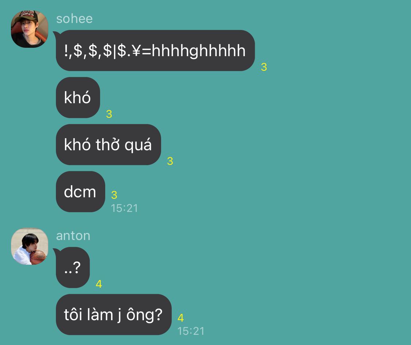Open sohee's profile picture

pyautogui.click(x=29, y=29)
